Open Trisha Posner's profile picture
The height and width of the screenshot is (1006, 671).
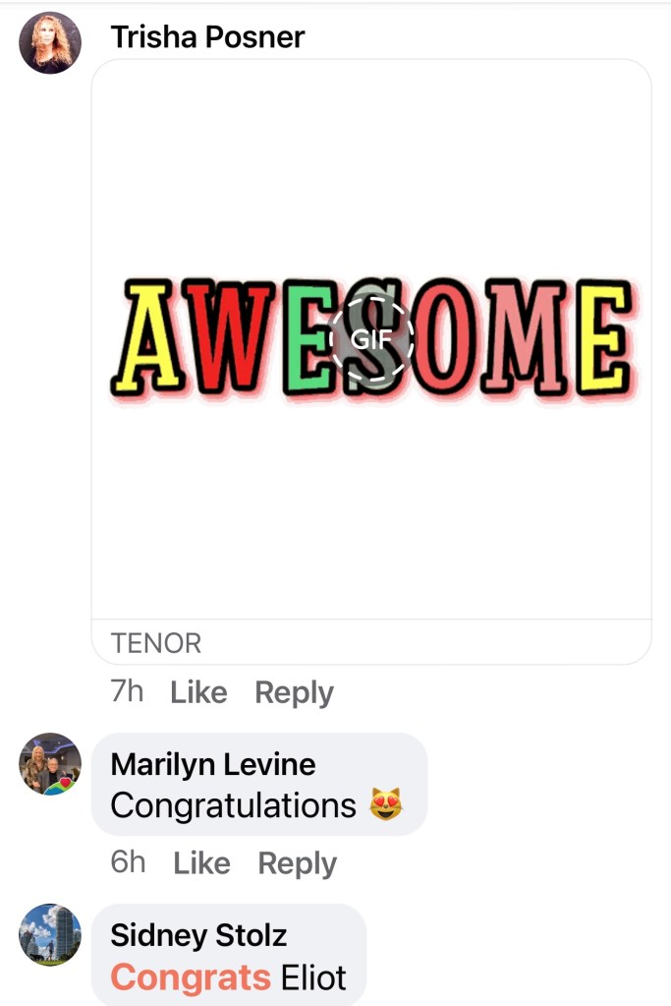pos(50,42)
